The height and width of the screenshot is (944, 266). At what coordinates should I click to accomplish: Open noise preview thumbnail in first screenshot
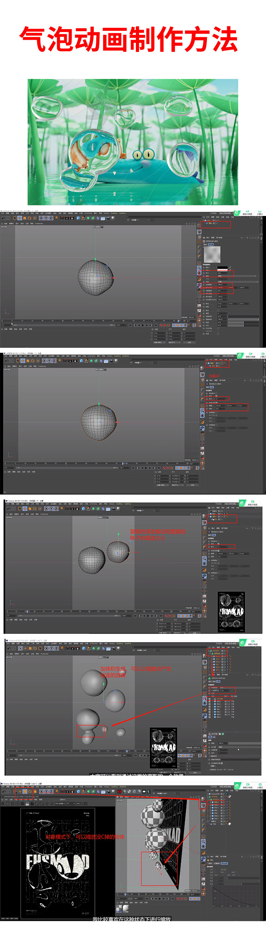click(x=212, y=254)
